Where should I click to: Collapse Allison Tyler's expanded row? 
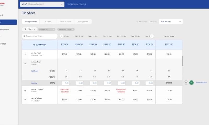click(25, 63)
